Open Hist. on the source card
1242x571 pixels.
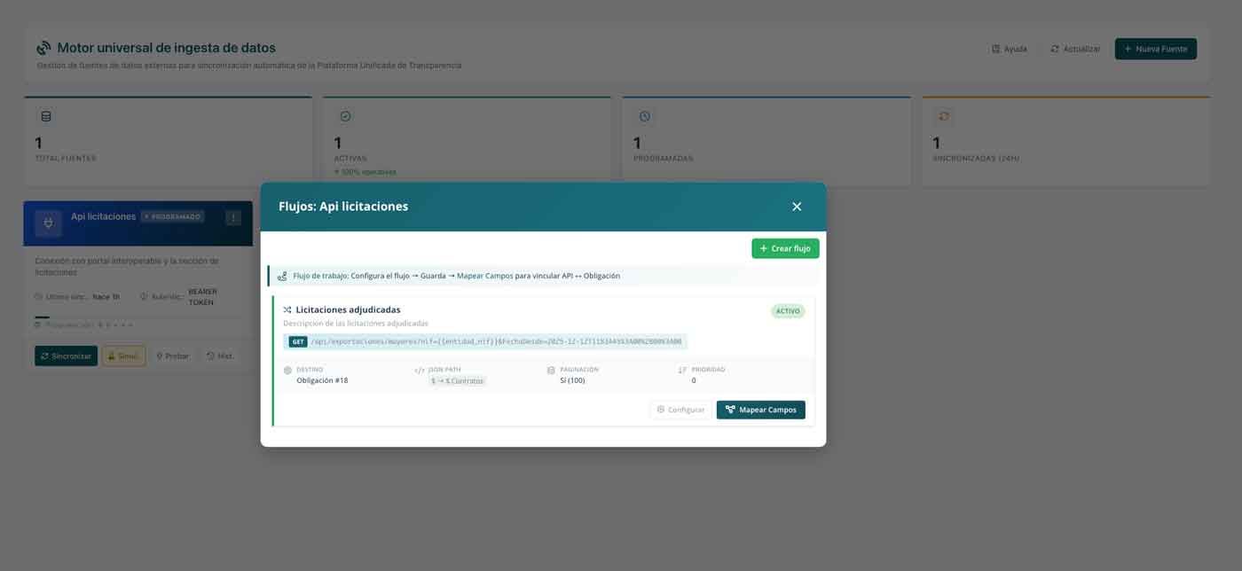pos(219,356)
